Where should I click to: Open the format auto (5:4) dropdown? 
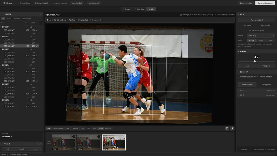pos(261,36)
